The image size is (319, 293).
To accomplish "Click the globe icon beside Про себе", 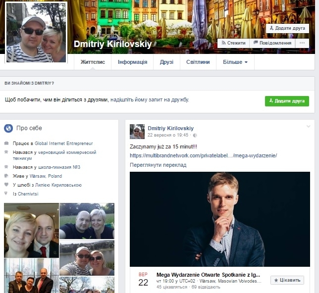I will 8,128.
